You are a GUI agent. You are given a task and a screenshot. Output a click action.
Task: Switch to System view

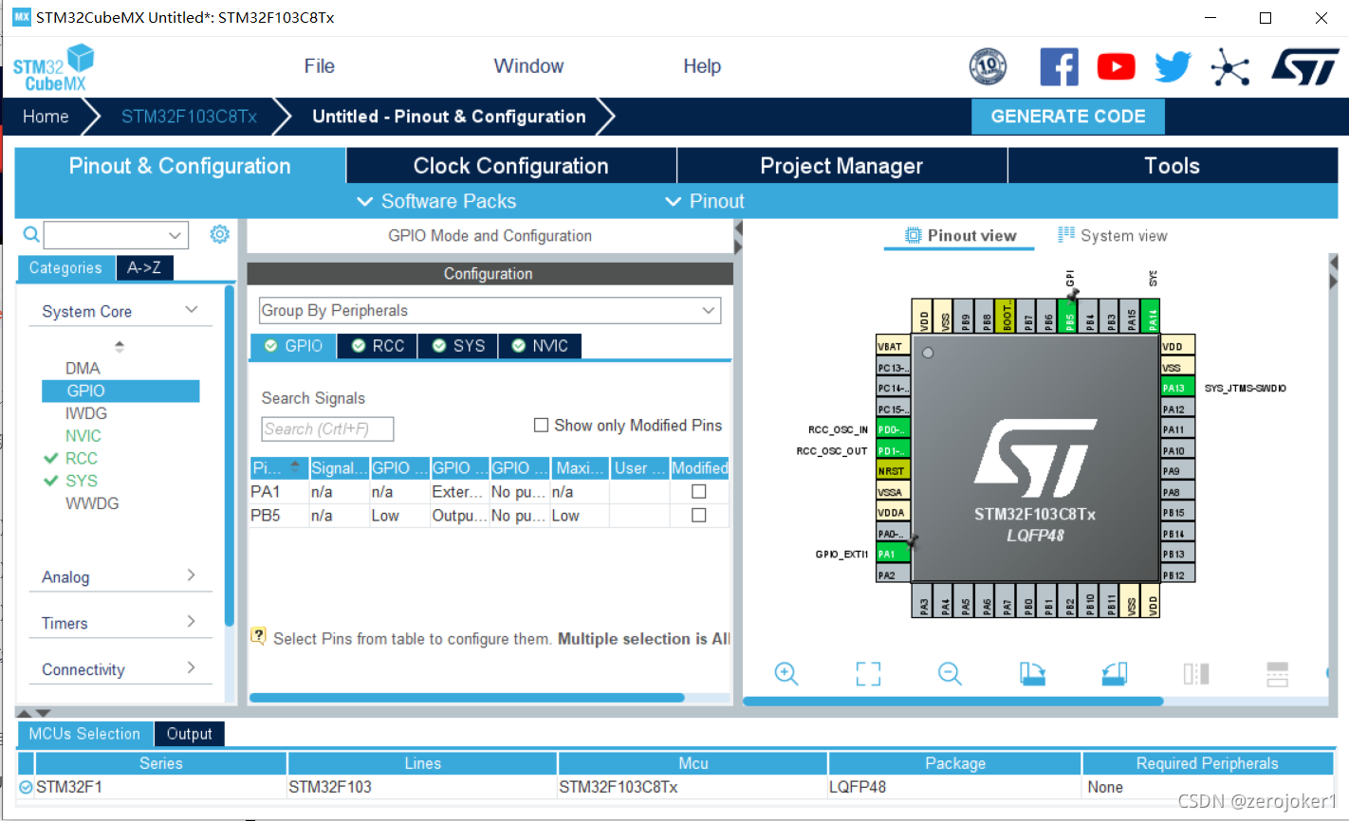[x=1113, y=235]
